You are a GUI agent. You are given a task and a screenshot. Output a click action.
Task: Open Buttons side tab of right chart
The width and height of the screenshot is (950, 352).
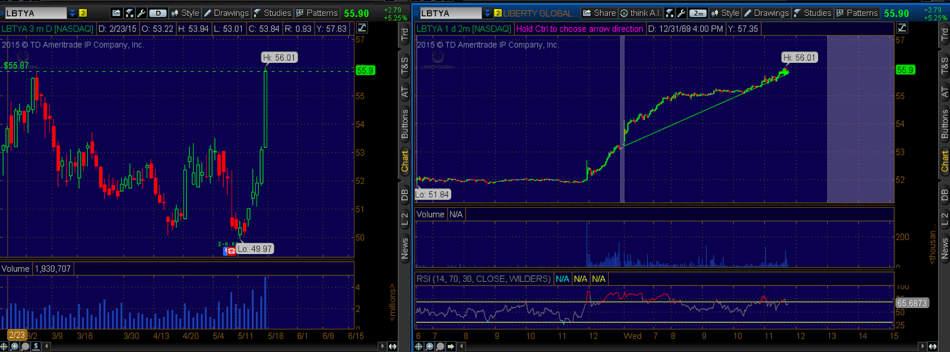click(944, 124)
